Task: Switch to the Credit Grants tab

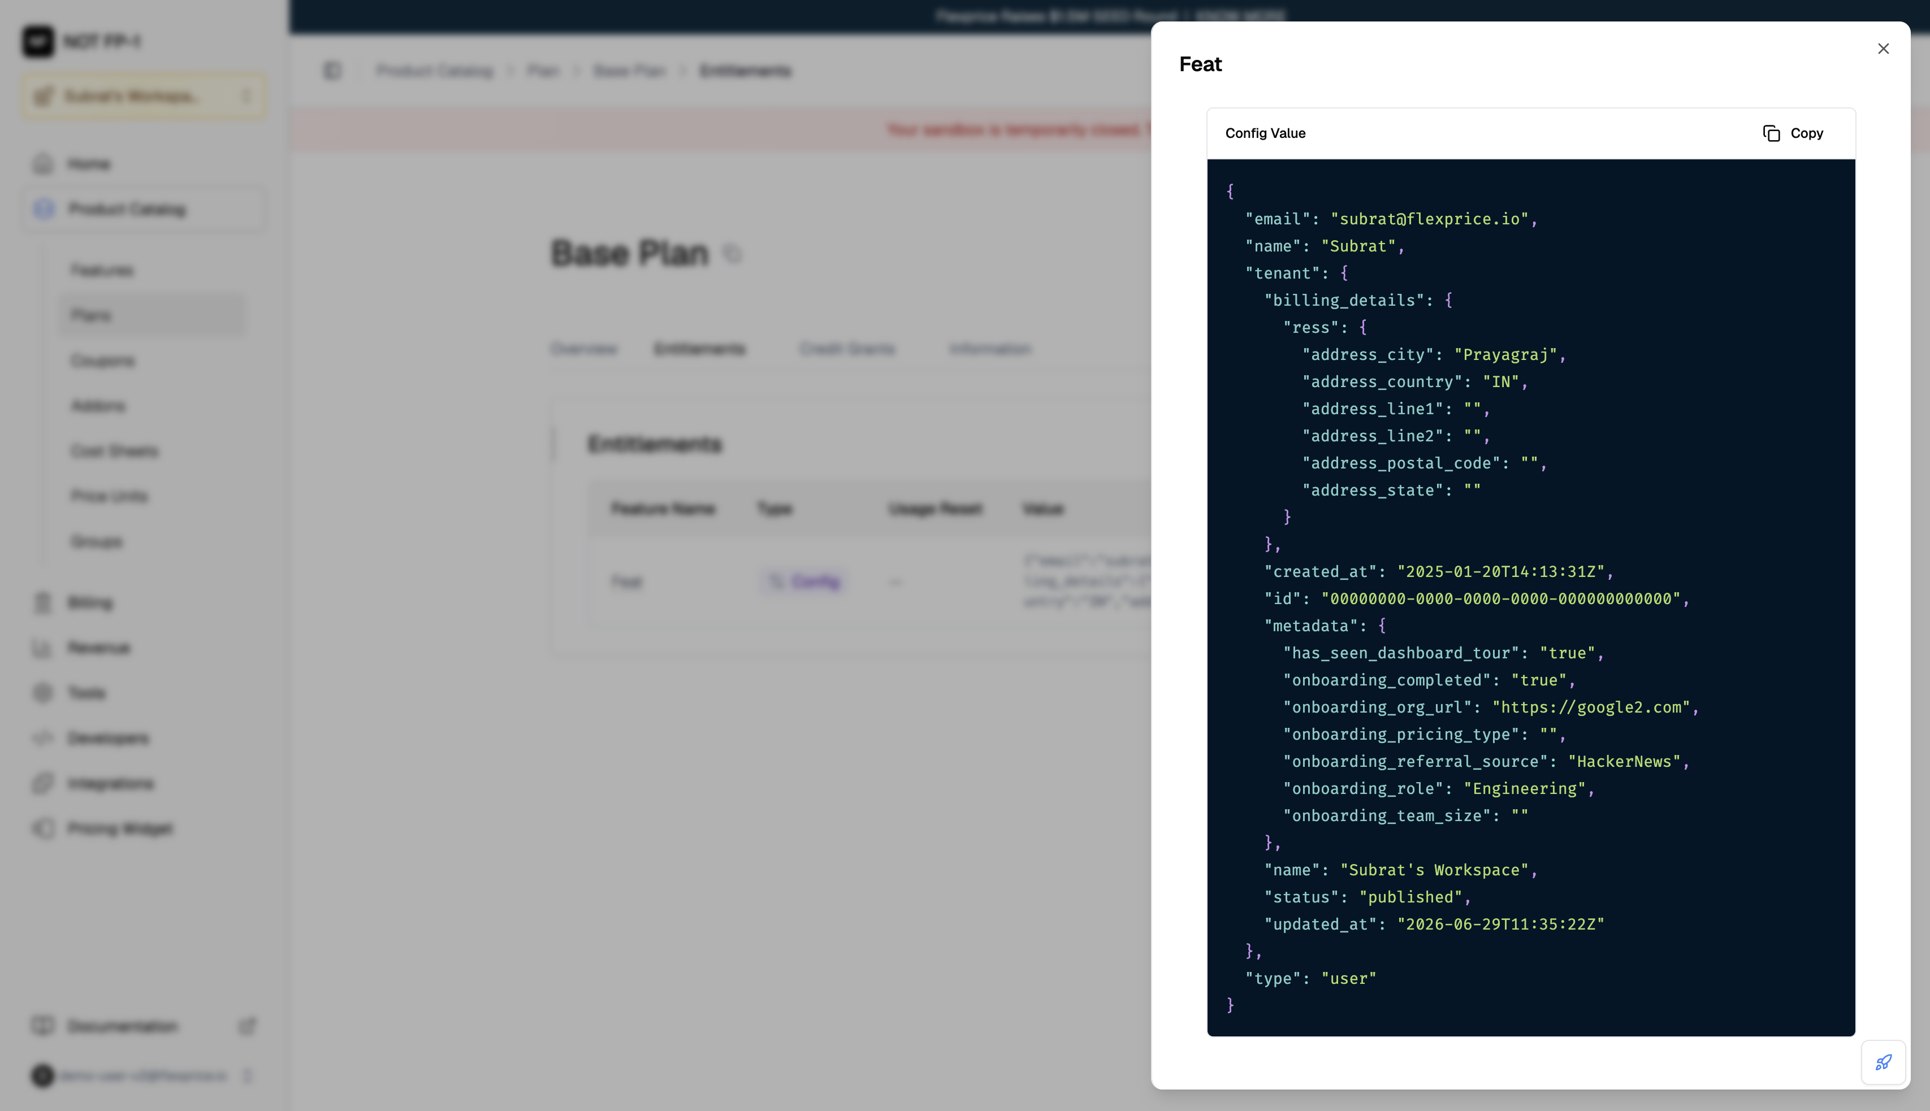Action: point(847,349)
